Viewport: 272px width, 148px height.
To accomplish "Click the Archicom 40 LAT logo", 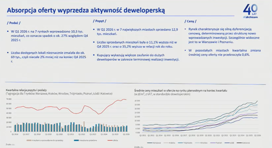I will (x=250, y=11).
